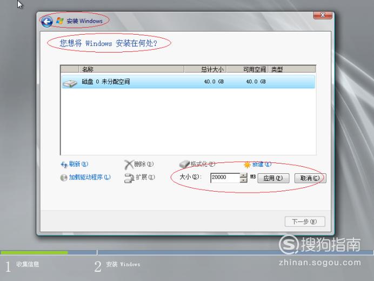This screenshot has height=281, width=374.
Task: Select the row 磁盘 0 未分配空间
Action: [x=188, y=82]
